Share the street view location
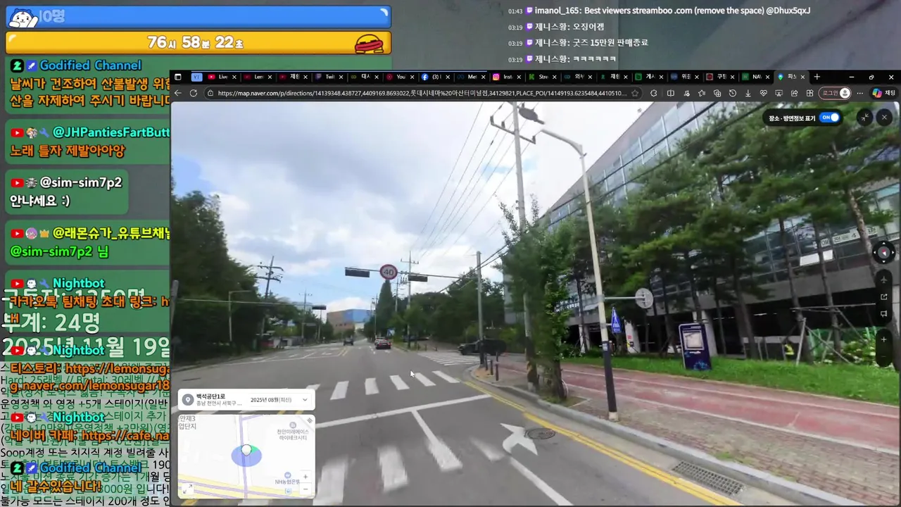Screen dimensions: 901x507 coord(884,296)
